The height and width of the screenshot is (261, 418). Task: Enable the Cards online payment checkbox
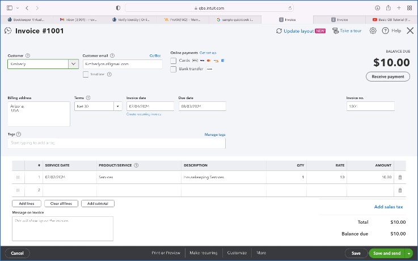174,61
